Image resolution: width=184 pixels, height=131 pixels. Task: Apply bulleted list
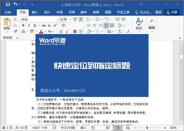pos(89,19)
